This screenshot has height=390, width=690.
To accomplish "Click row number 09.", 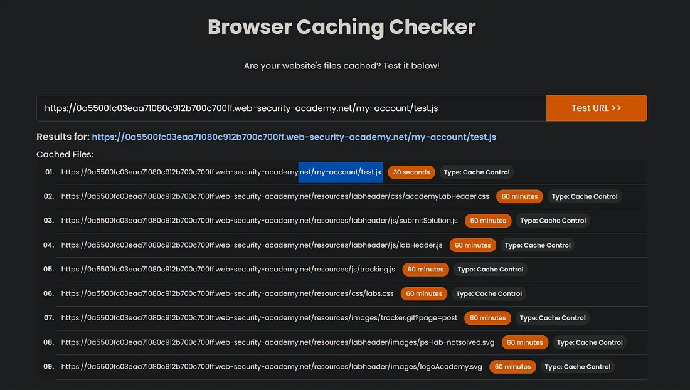I will point(48,366).
